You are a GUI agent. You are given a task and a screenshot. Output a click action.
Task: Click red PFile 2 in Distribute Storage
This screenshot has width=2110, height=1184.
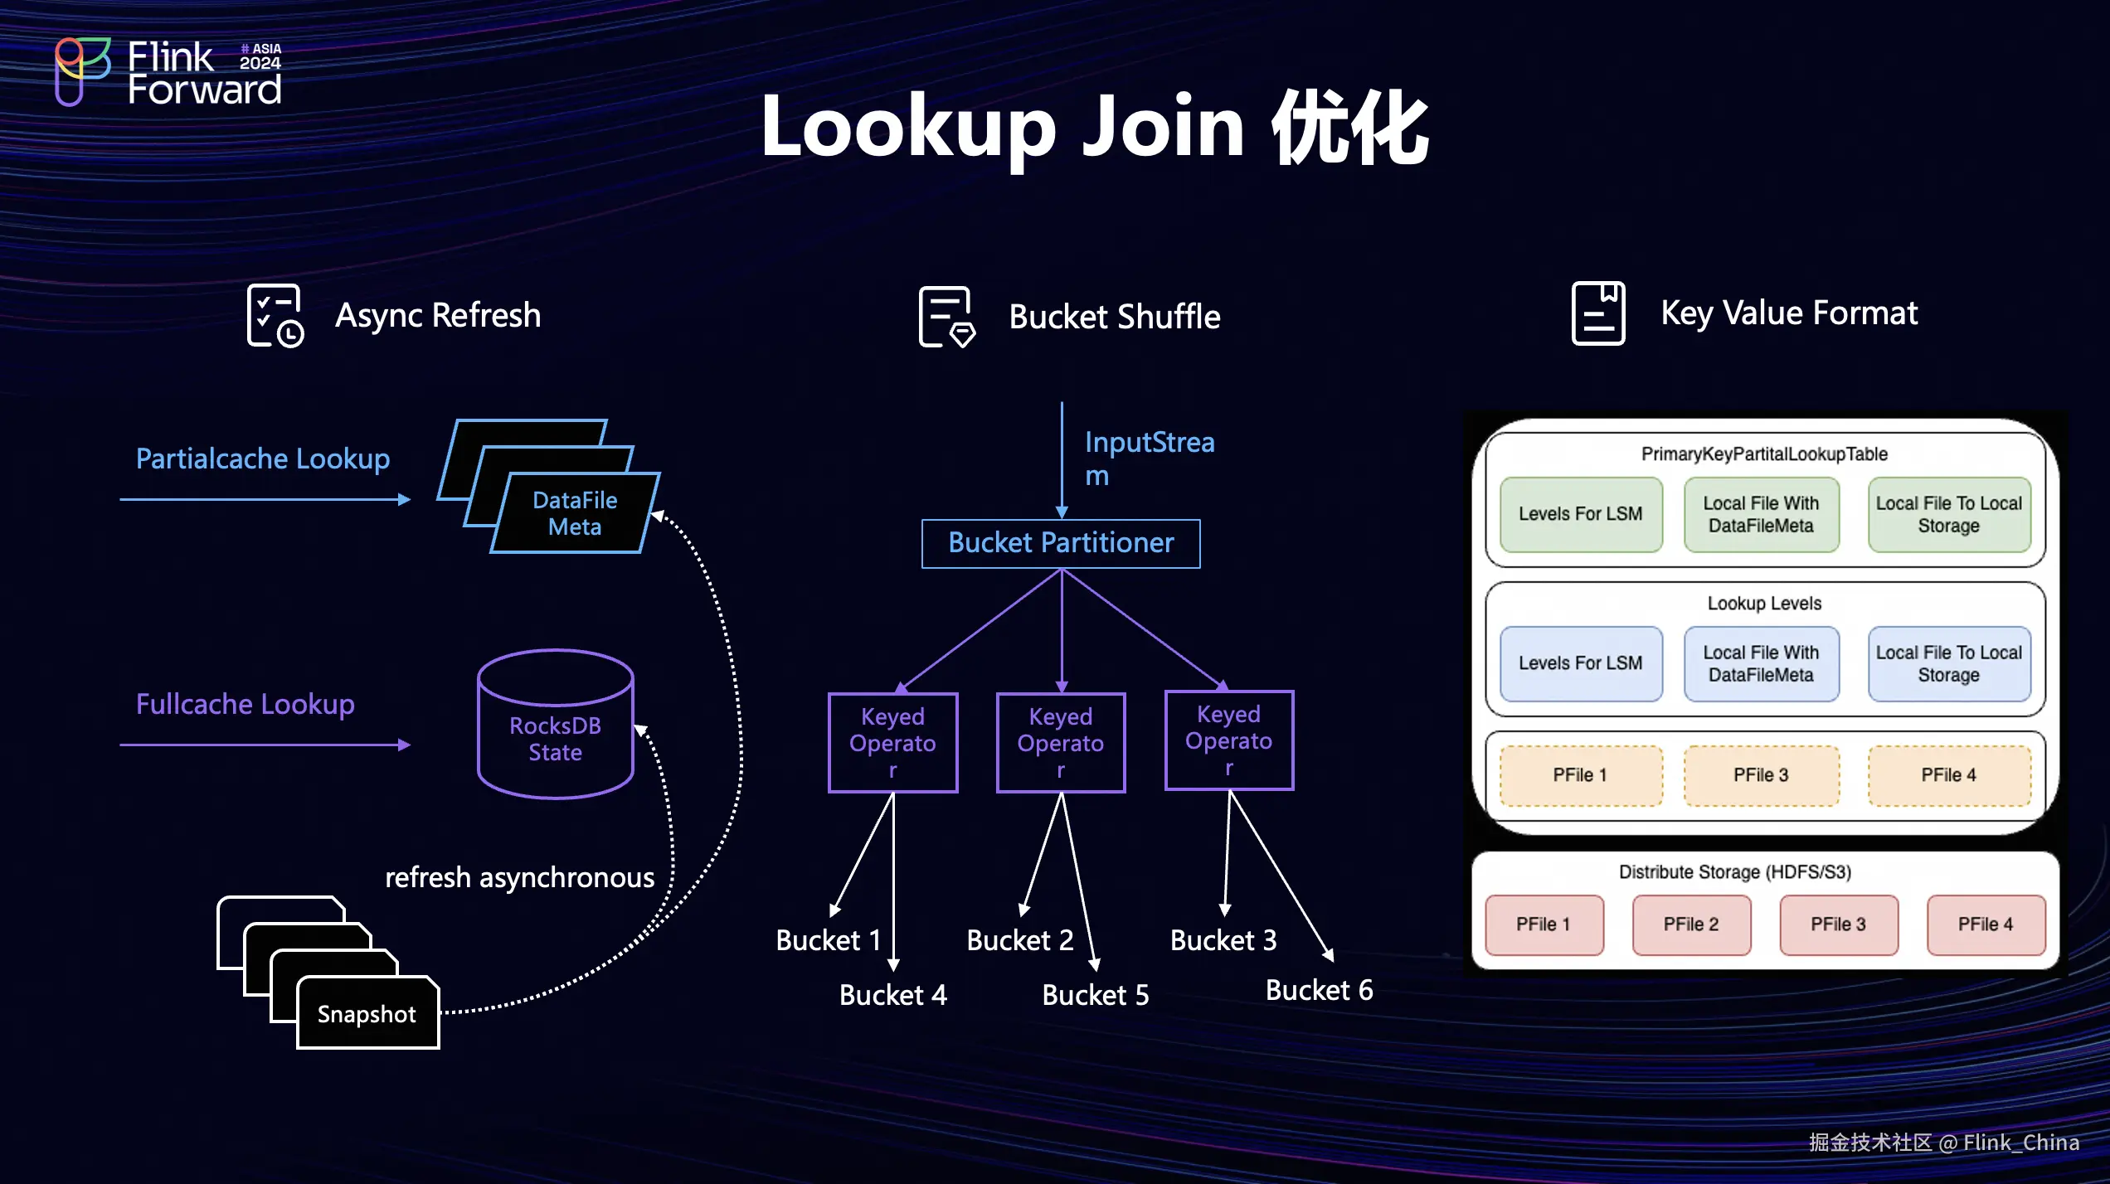1690,924
